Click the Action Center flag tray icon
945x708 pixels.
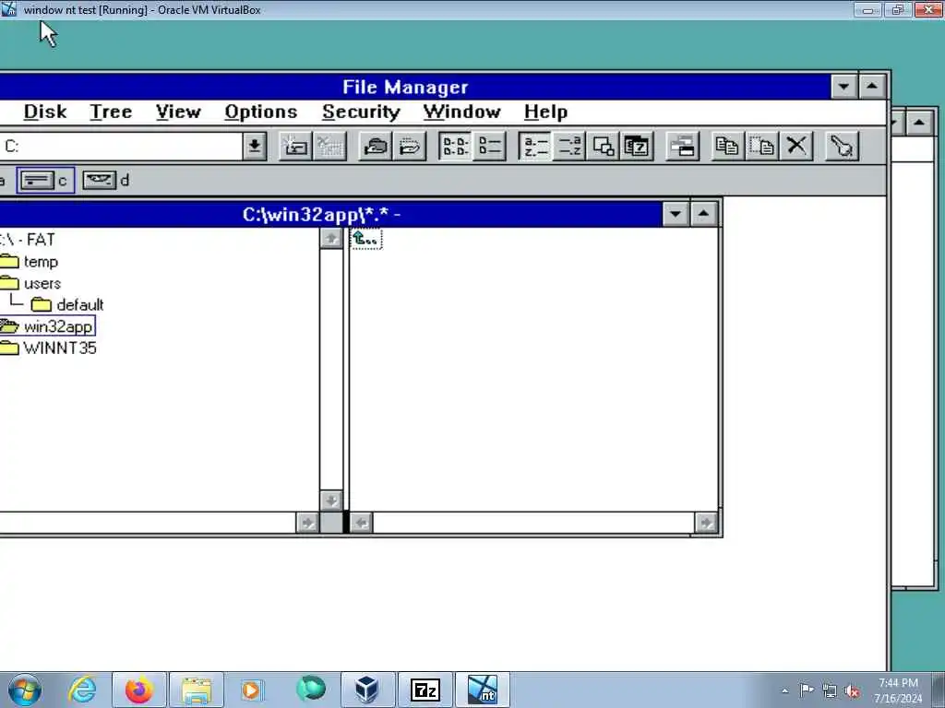pyautogui.click(x=807, y=690)
